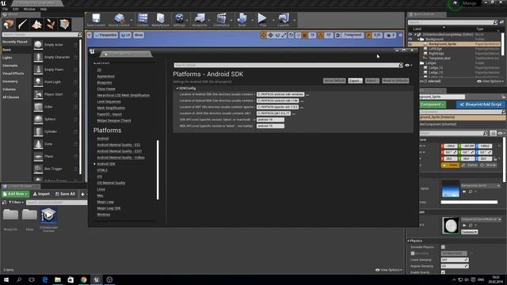Viewport: 507px width, 285px height.
Task: Open the Edit menu
Action: [16, 9]
